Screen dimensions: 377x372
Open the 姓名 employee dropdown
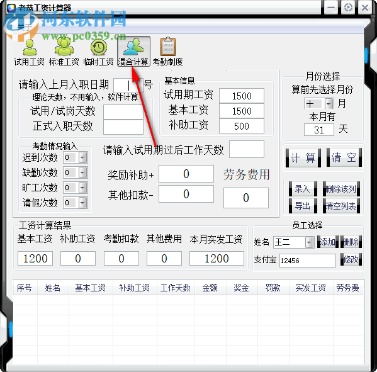[x=310, y=242]
